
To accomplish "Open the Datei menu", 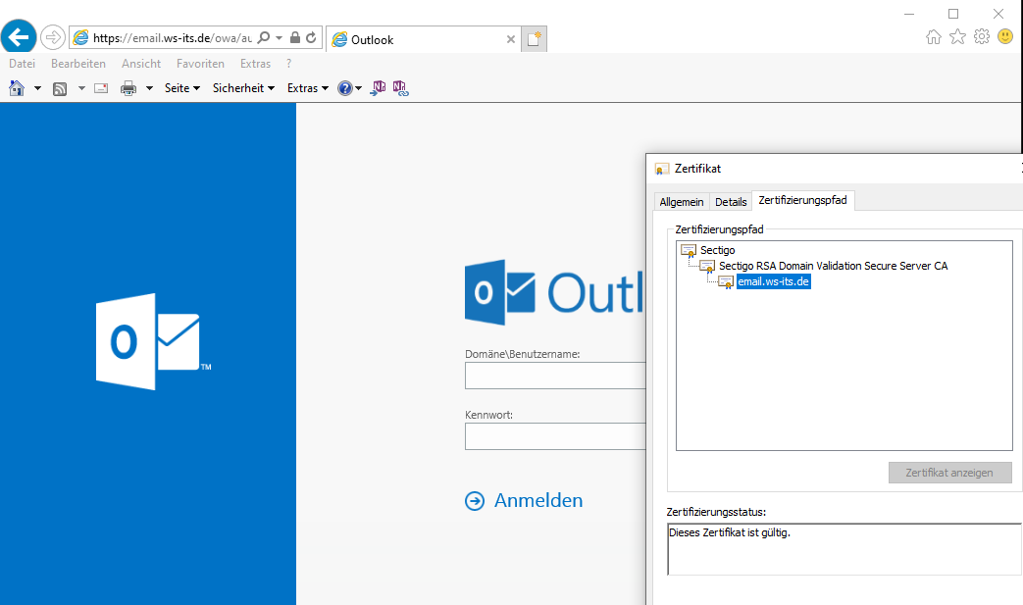I will tap(23, 63).
